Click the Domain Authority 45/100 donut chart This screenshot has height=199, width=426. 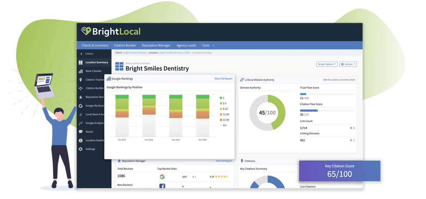tap(267, 112)
